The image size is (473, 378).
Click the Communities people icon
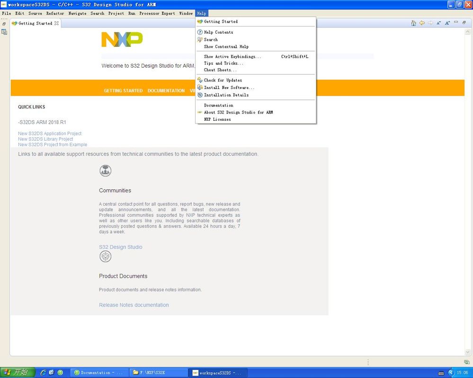[x=105, y=171]
